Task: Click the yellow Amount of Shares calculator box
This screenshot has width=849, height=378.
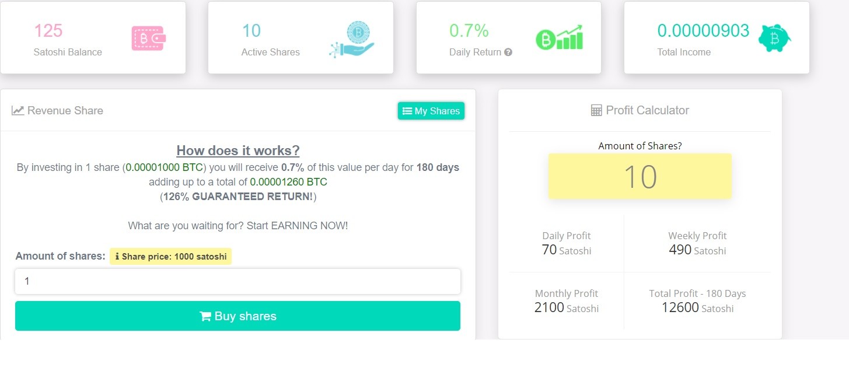Action: tap(640, 176)
